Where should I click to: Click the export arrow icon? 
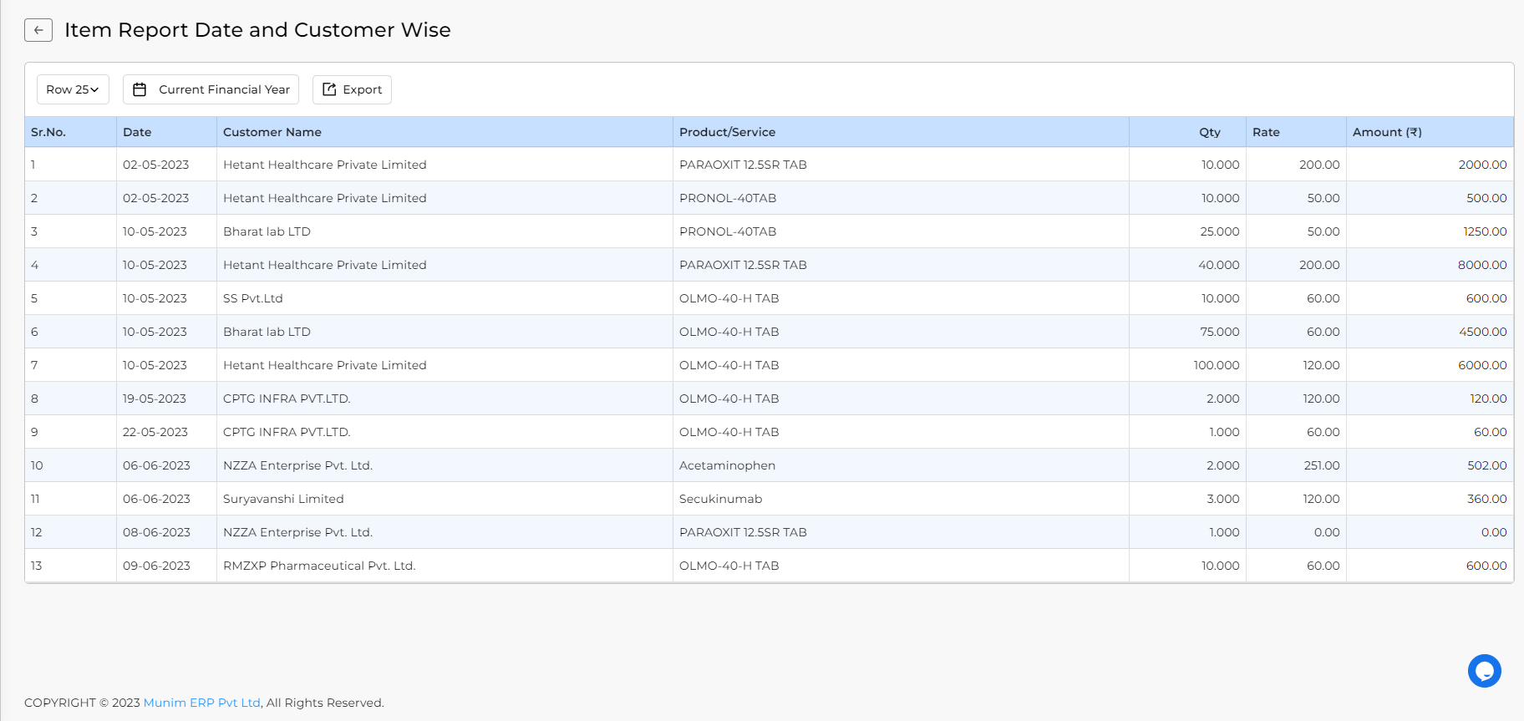click(329, 89)
